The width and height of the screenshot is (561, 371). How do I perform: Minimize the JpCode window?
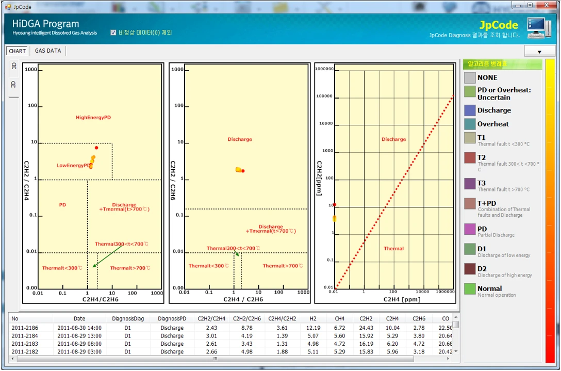(x=517, y=5)
